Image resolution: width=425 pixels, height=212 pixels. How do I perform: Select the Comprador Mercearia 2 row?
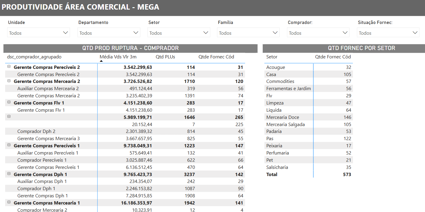click(125, 209)
